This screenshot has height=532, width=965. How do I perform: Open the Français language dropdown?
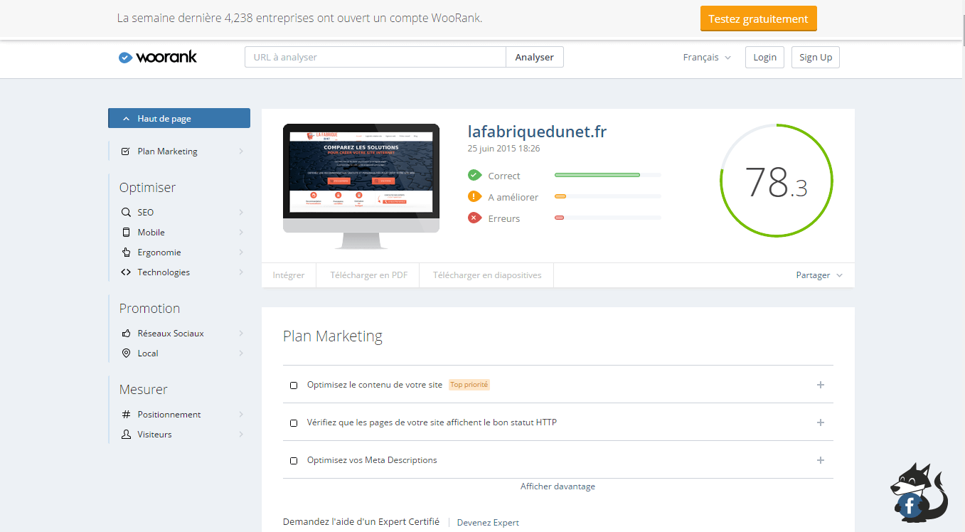click(707, 58)
